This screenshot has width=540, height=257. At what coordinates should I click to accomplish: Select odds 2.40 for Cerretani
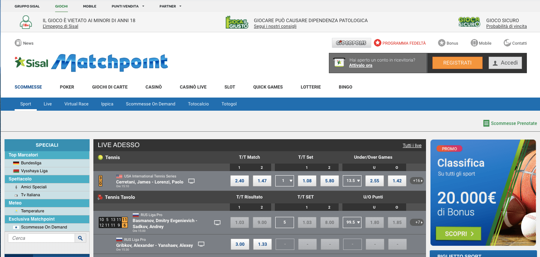[x=240, y=181]
